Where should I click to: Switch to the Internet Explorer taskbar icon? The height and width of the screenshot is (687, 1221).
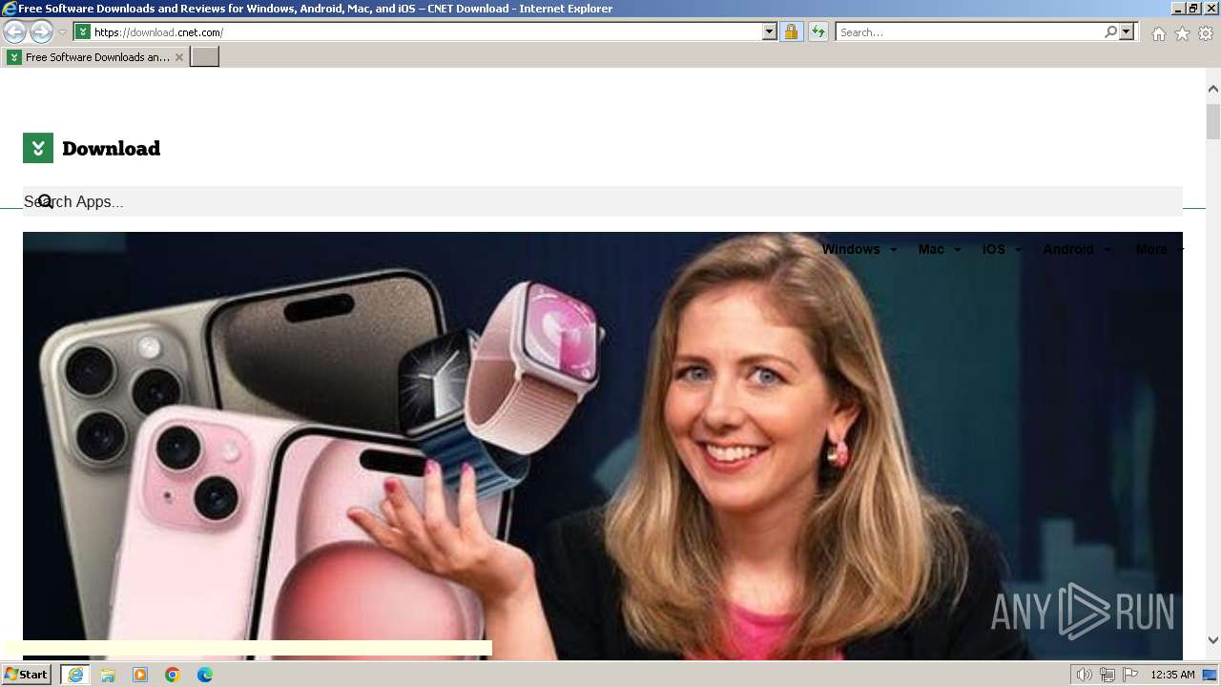75,675
